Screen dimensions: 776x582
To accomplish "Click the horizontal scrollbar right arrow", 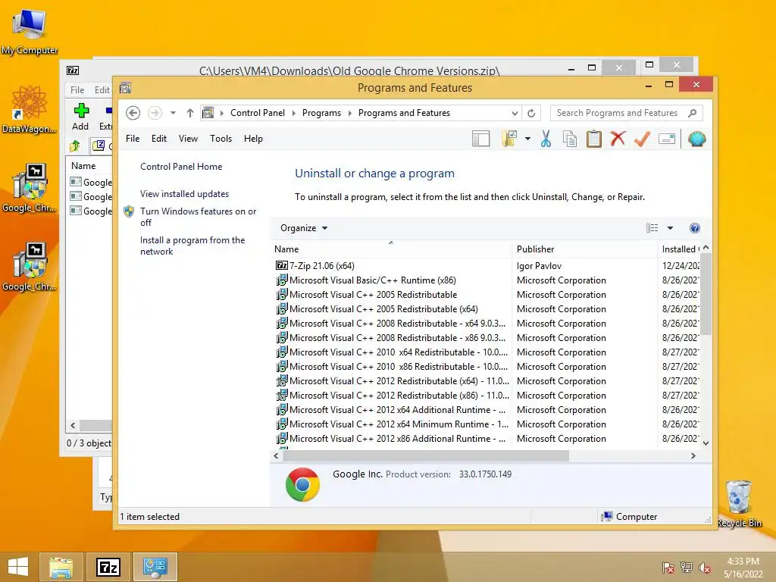I will click(x=693, y=455).
